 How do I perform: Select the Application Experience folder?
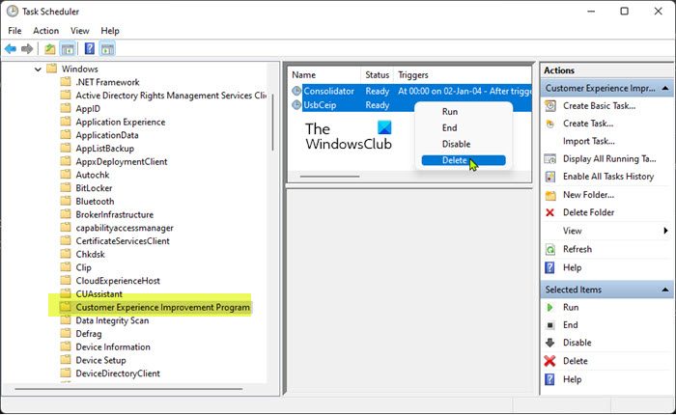121,122
